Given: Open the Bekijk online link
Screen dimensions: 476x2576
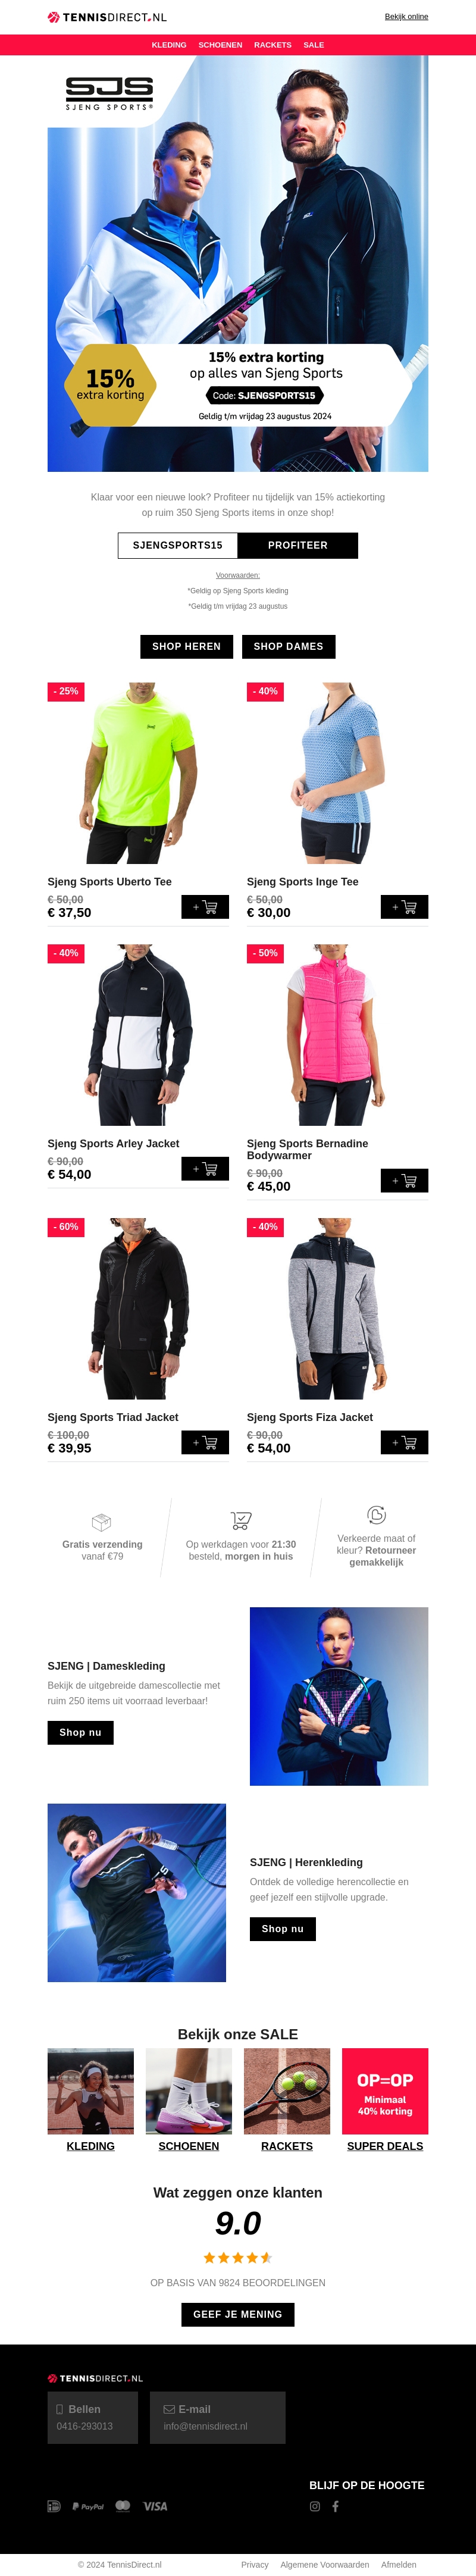Looking at the screenshot, I should point(406,17).
